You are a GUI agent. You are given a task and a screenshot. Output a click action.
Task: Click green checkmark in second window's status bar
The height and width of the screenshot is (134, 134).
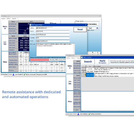[90, 114]
